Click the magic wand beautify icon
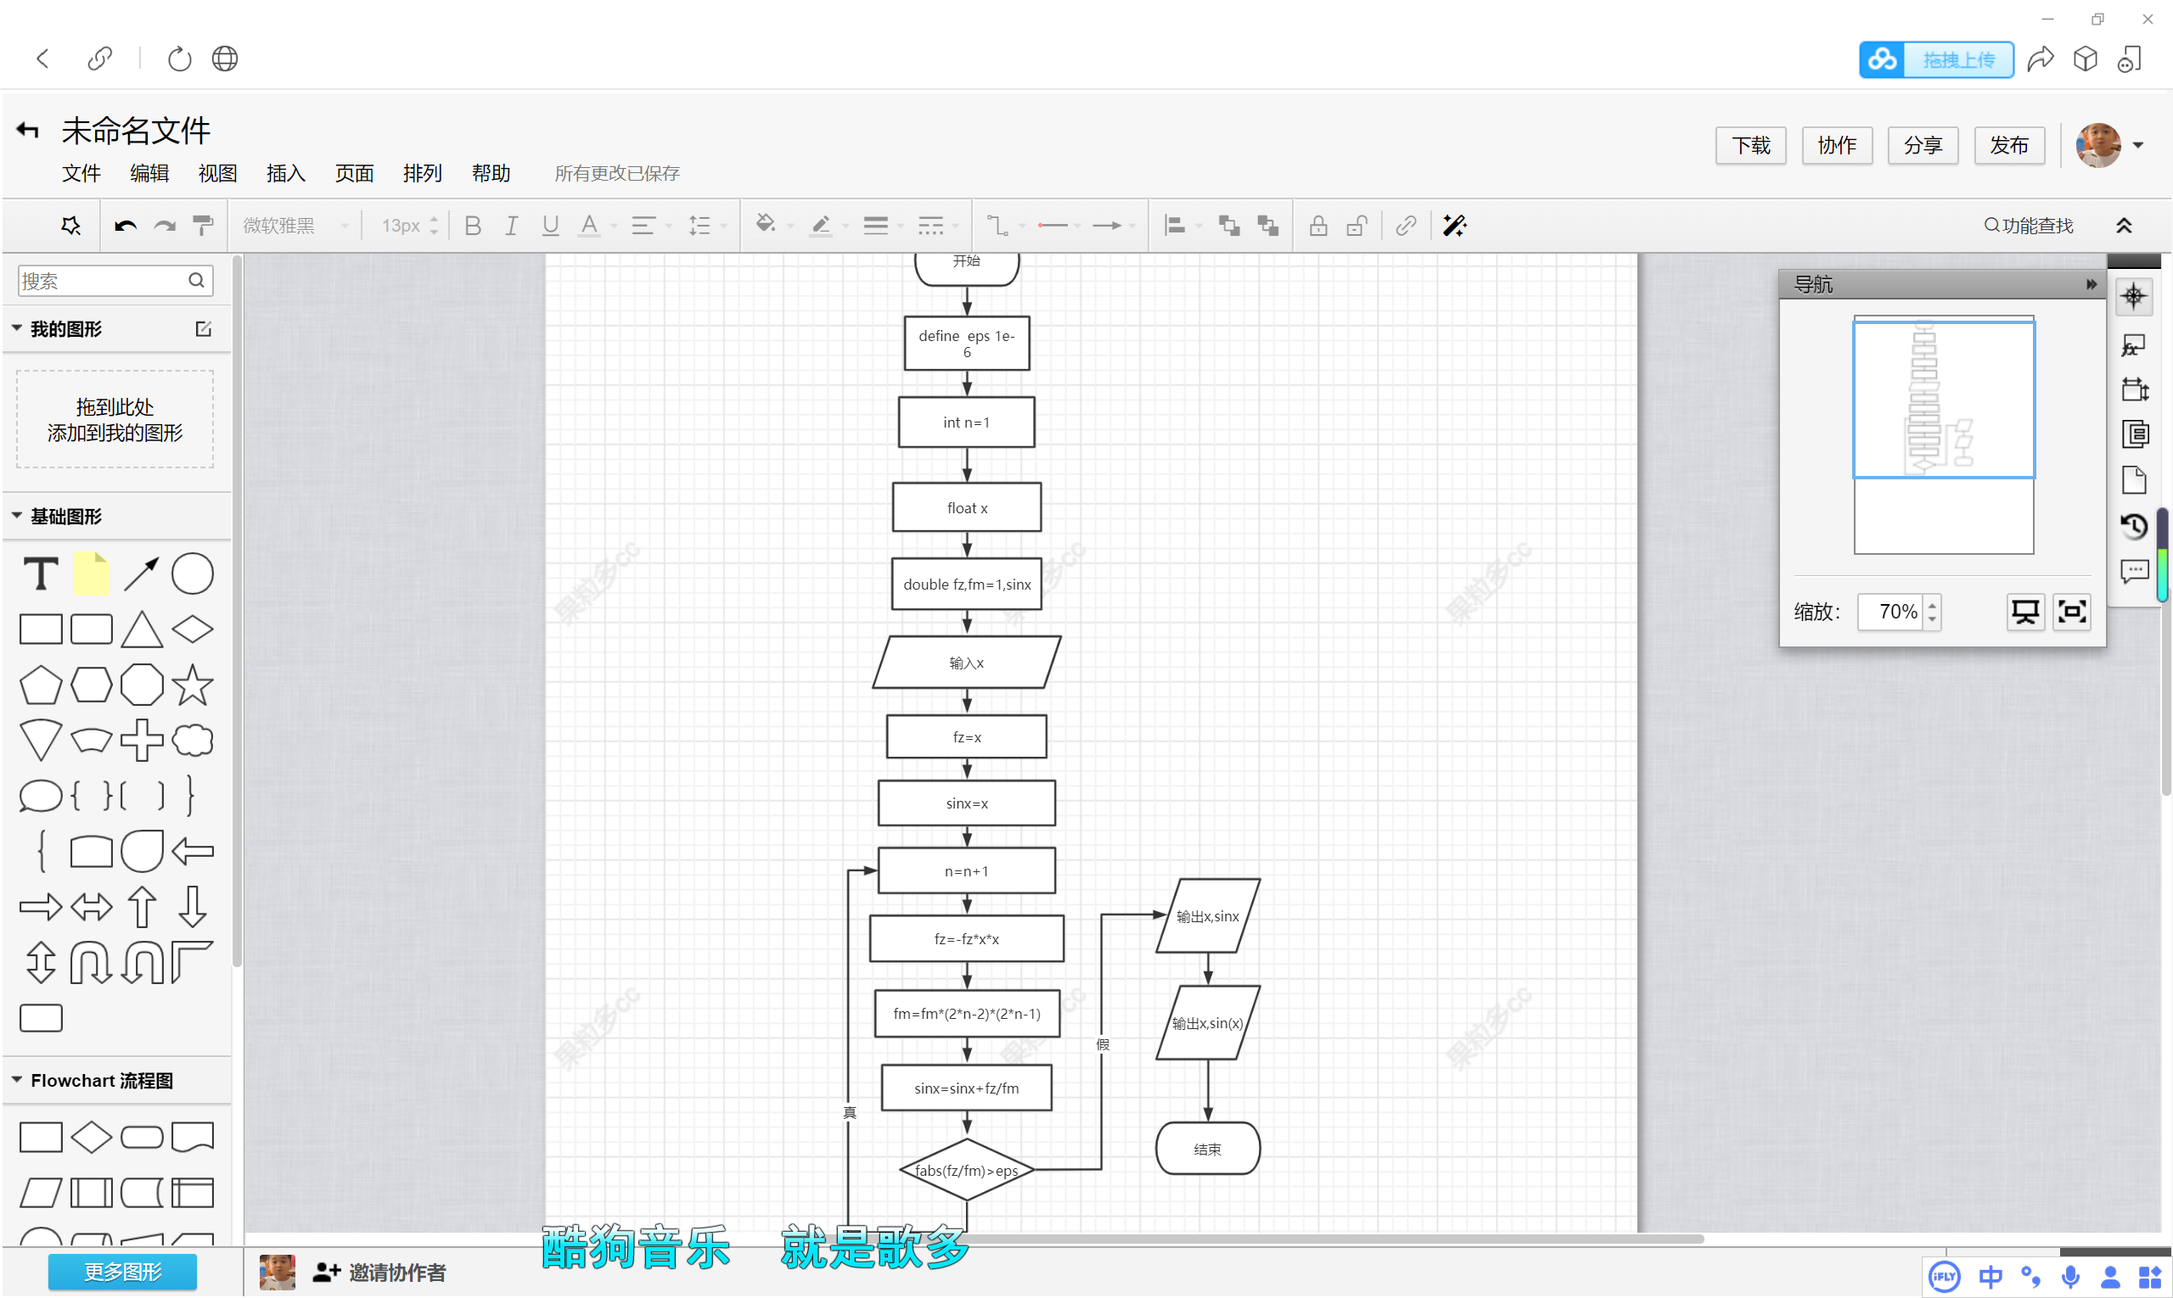This screenshot has width=2173, height=1298. (x=1454, y=226)
